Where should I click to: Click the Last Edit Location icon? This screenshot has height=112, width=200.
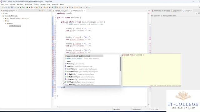74,7
